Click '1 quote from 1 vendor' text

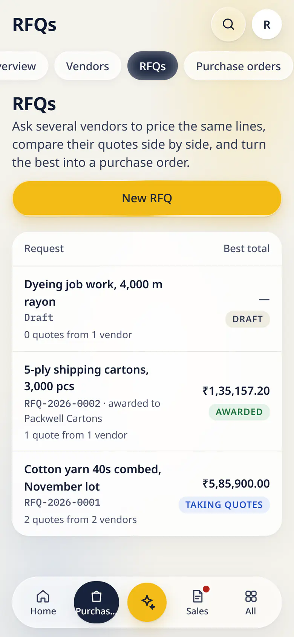pyautogui.click(x=76, y=435)
